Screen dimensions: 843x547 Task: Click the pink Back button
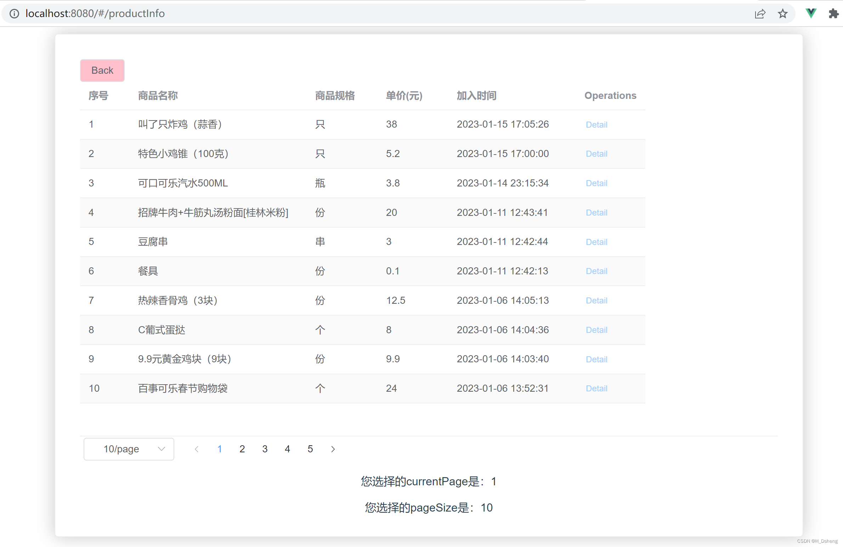point(102,71)
